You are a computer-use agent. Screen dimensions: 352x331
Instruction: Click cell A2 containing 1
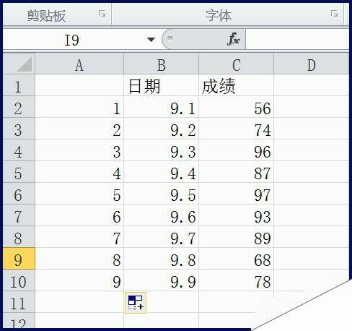pyautogui.click(x=79, y=107)
